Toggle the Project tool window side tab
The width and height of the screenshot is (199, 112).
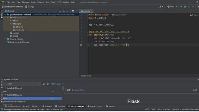pos(2,14)
